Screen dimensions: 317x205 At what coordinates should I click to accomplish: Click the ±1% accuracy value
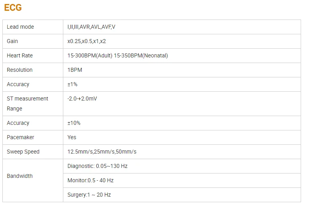[x=72, y=85]
